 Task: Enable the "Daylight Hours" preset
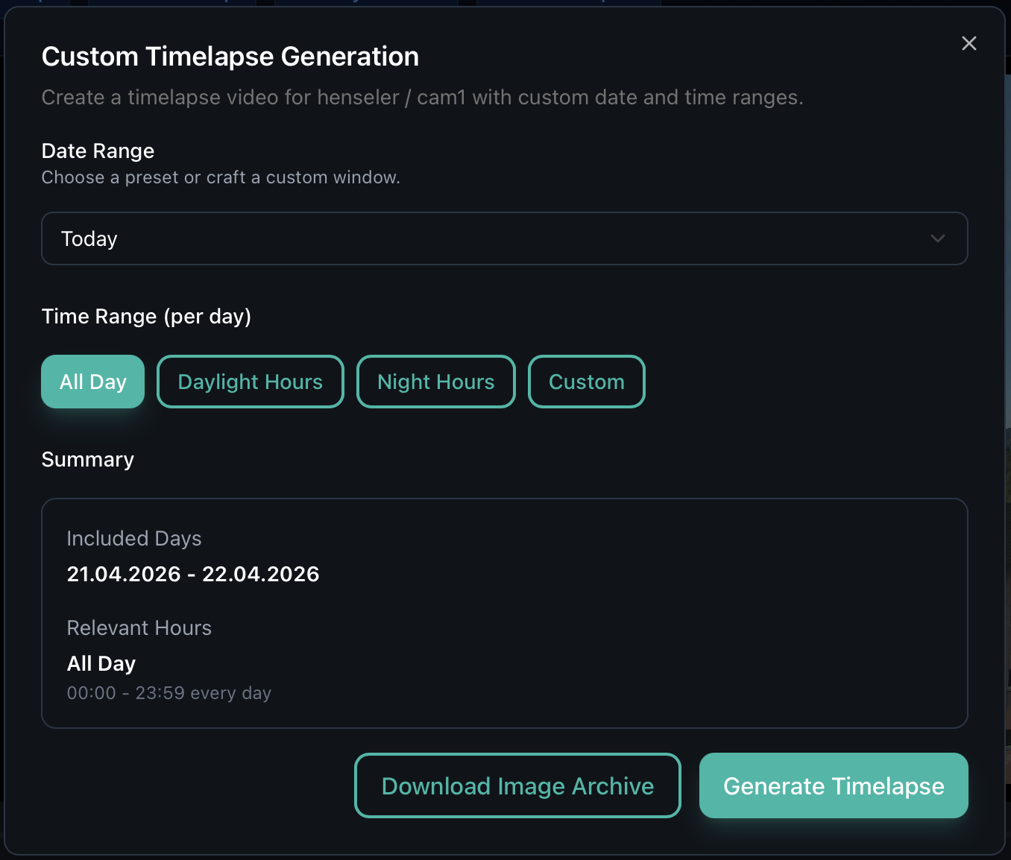[x=250, y=382]
